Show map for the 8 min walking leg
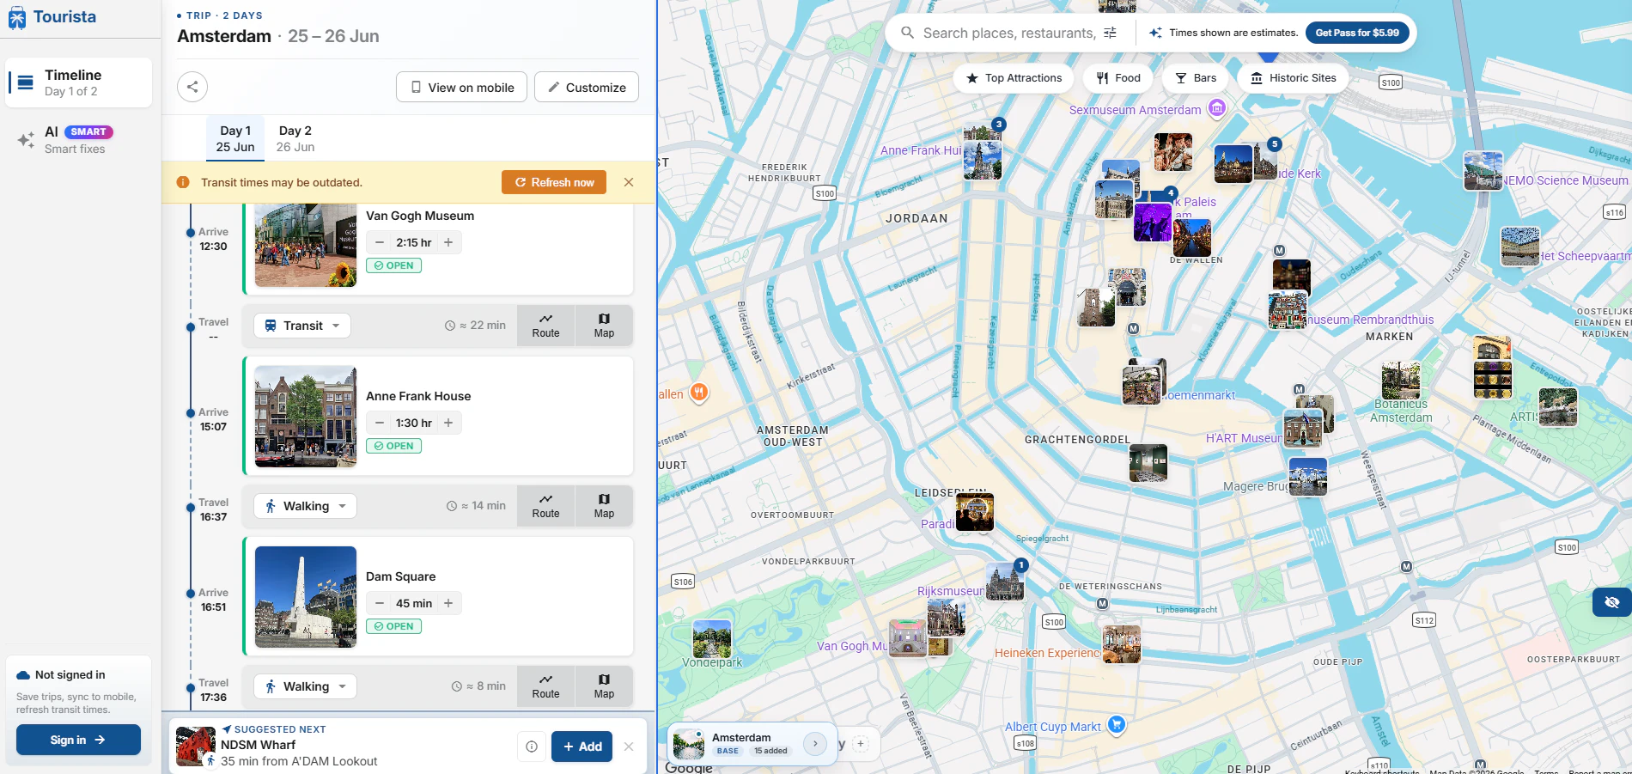Screen dimensions: 1632x774 604,686
